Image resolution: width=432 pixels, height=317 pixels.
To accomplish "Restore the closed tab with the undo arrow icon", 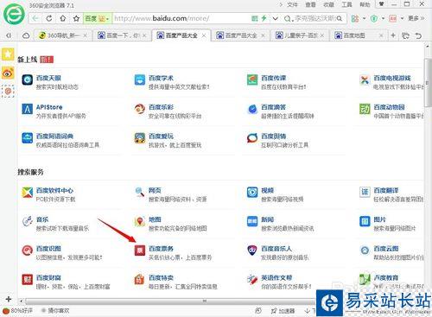I will click(x=418, y=35).
